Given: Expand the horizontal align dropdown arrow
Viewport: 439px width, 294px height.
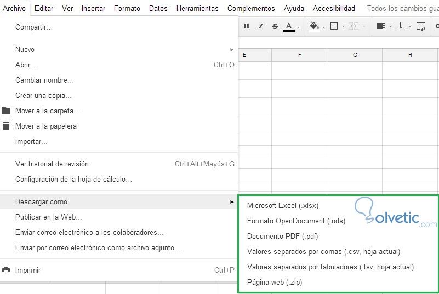Looking at the screenshot, I should 390,27.
